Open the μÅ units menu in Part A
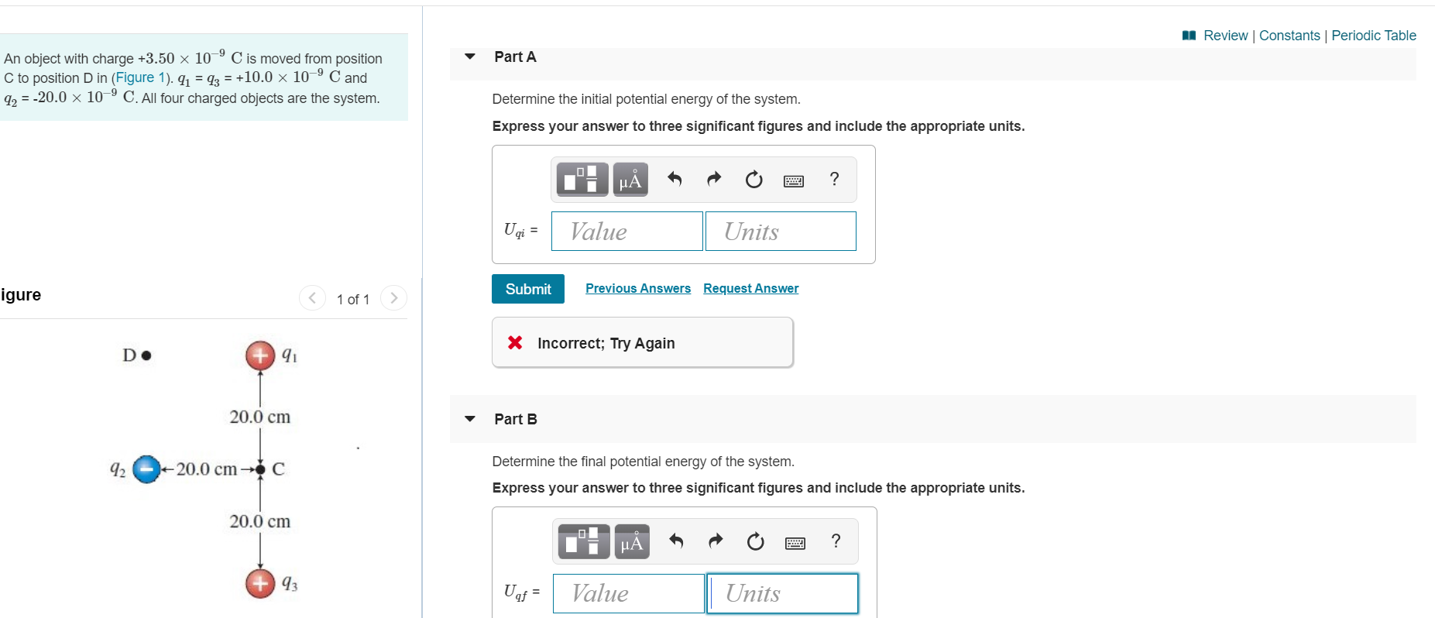Image resolution: width=1435 pixels, height=618 pixels. click(630, 179)
